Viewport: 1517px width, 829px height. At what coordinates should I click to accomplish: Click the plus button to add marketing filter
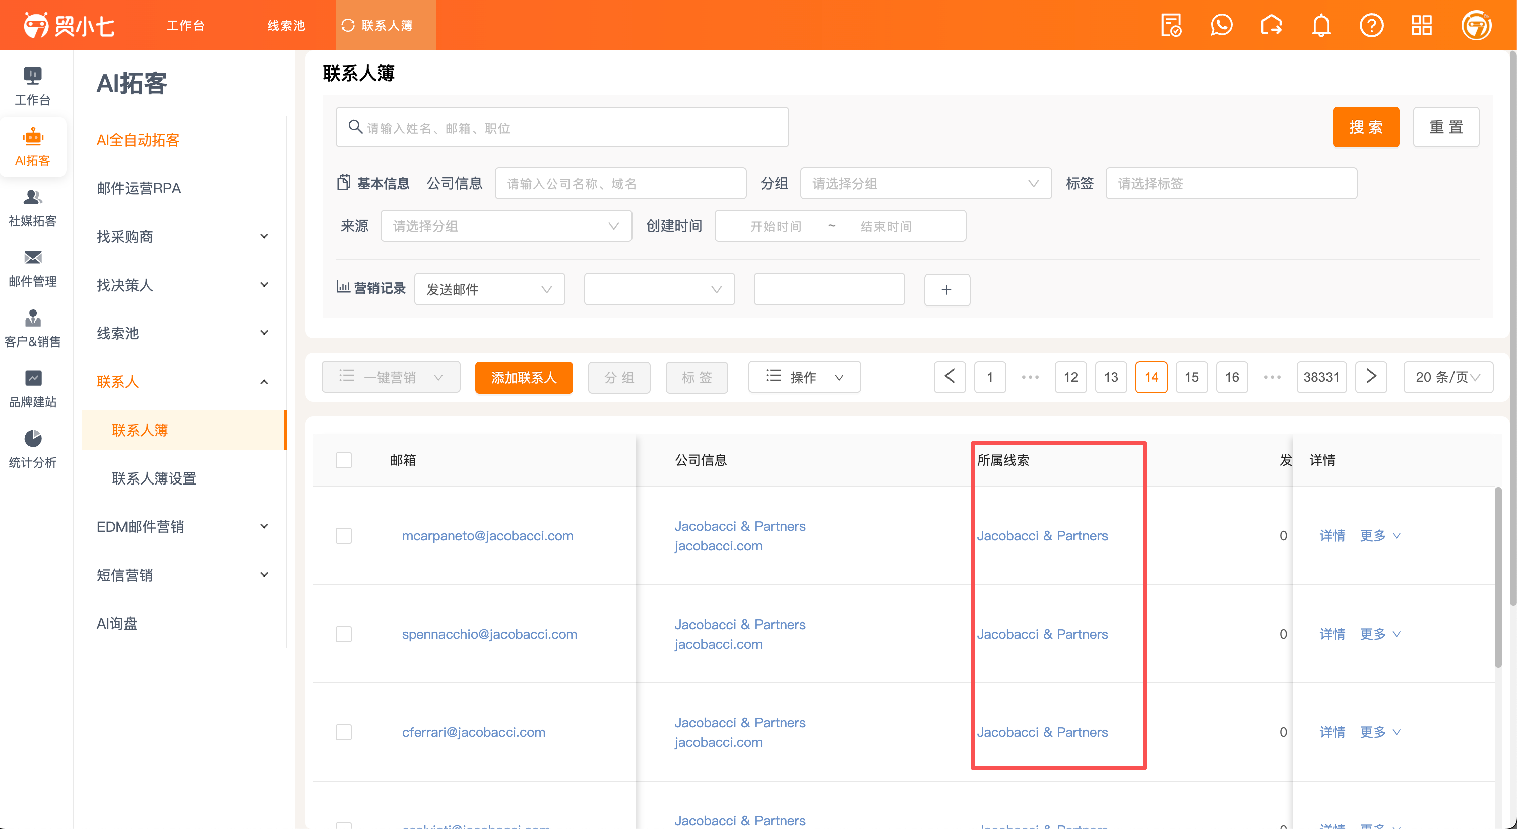947,290
